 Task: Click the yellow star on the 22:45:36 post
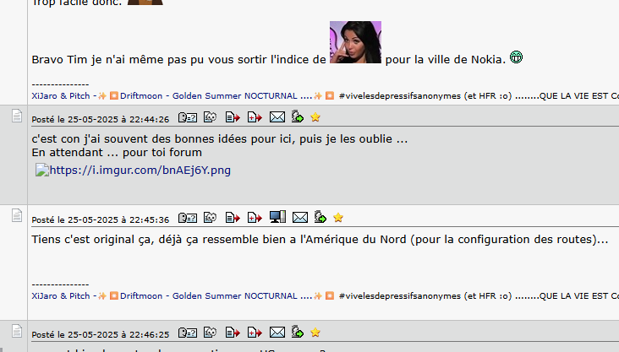pos(338,218)
